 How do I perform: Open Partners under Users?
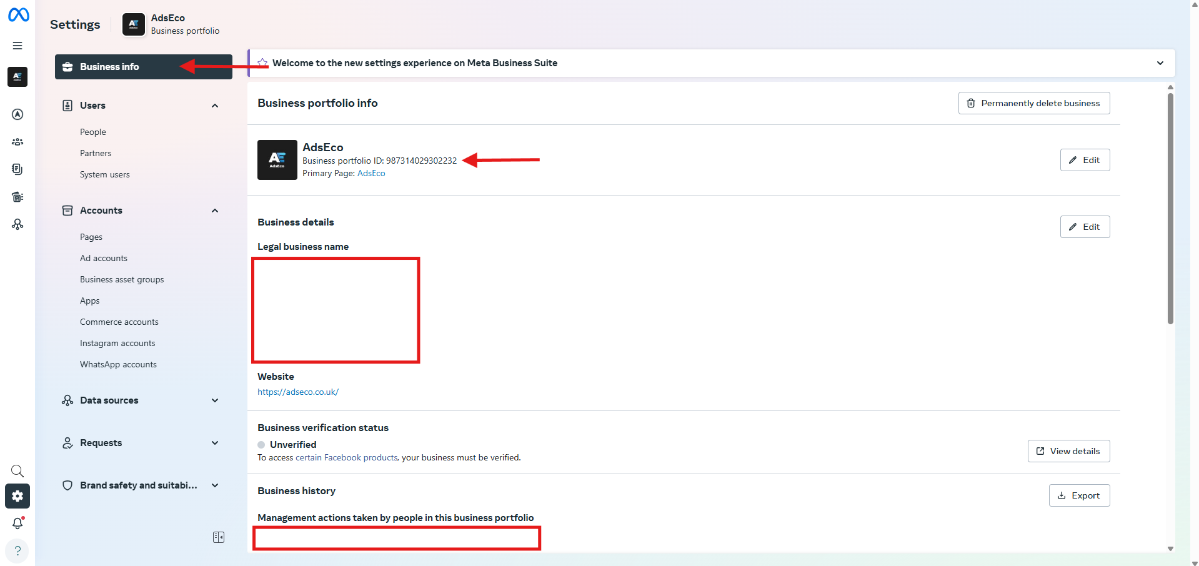click(96, 153)
